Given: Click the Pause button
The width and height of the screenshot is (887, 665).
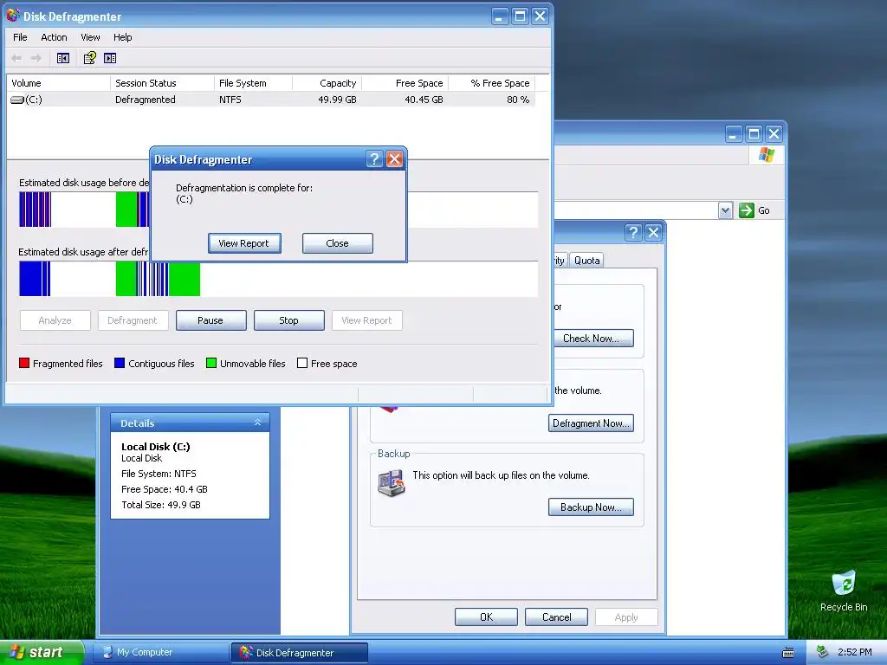Looking at the screenshot, I should pyautogui.click(x=210, y=320).
